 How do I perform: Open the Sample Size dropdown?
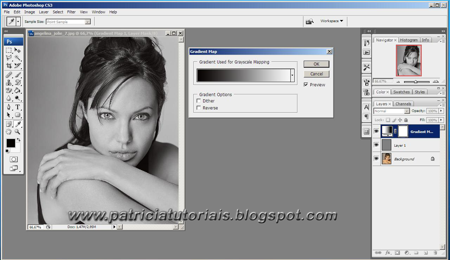(x=88, y=22)
